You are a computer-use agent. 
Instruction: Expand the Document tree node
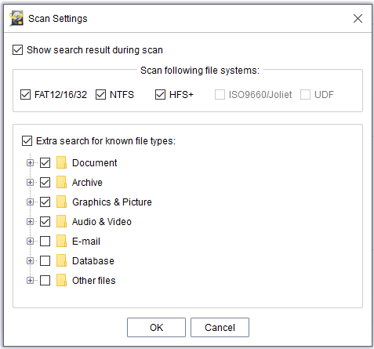pos(30,162)
